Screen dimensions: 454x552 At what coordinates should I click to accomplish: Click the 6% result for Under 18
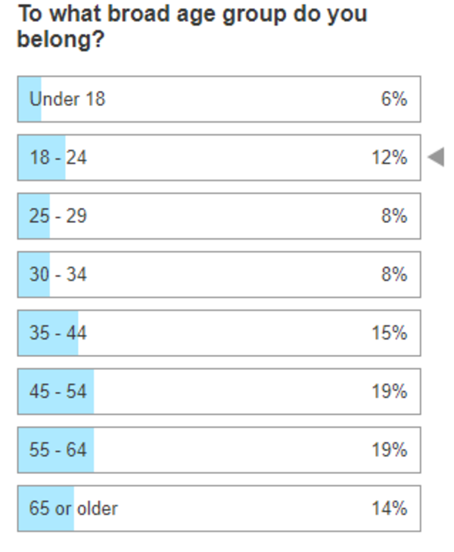pos(394,99)
